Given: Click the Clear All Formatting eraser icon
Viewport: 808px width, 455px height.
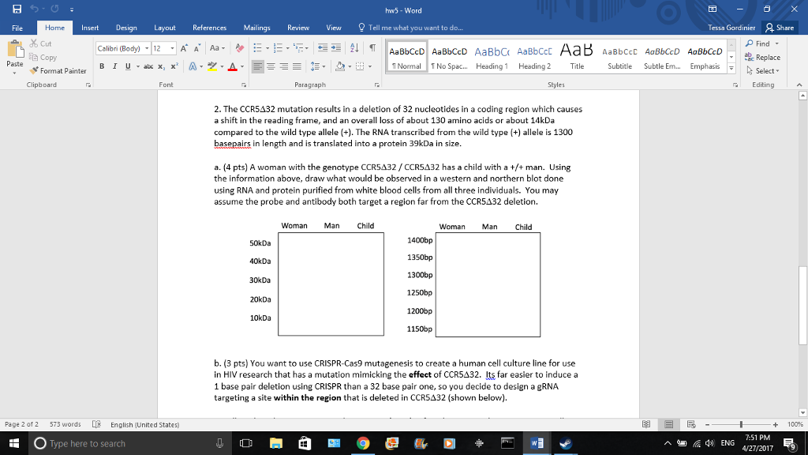Looking at the screenshot, I should (240, 47).
